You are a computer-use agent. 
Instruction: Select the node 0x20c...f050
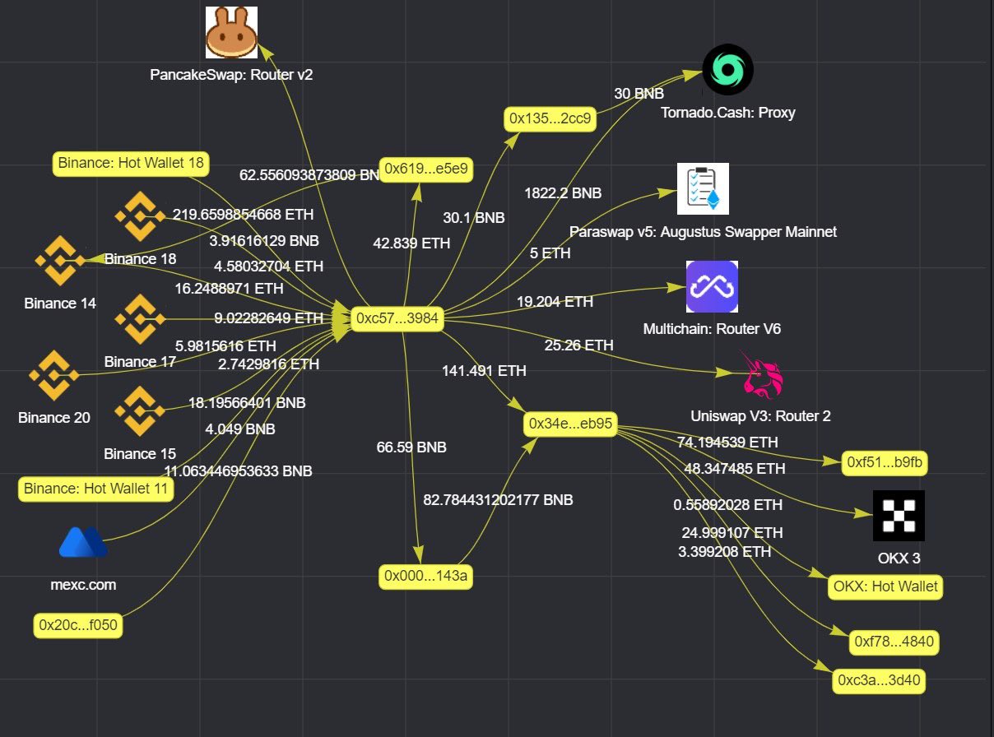tap(79, 626)
